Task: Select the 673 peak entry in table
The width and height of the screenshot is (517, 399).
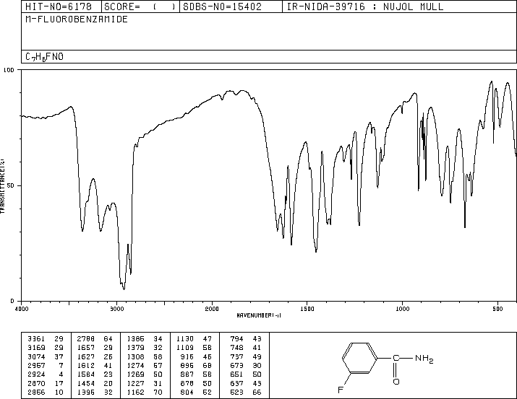Action: click(246, 365)
